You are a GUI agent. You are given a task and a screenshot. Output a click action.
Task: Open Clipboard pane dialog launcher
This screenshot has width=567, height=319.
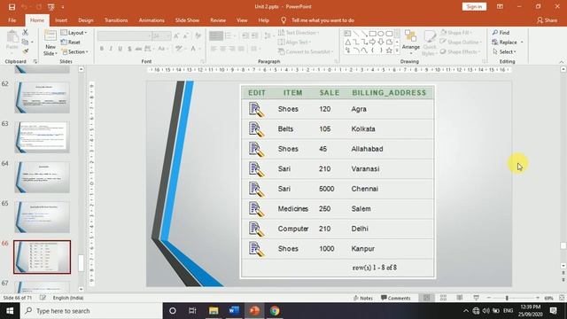click(x=35, y=61)
